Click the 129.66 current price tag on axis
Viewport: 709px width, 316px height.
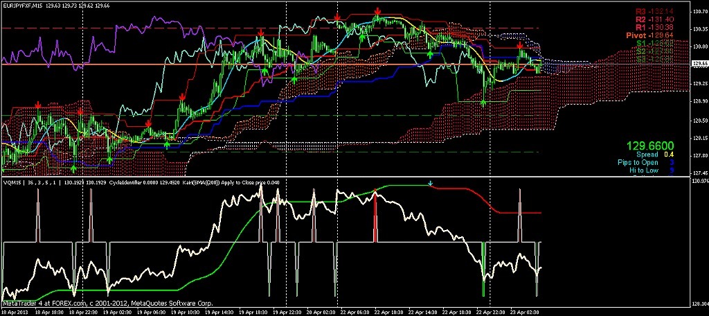(699, 64)
